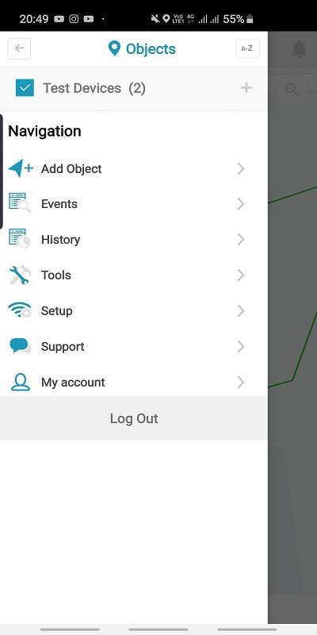317x635 pixels.
Task: Tap the Log Out button
Action: tap(133, 418)
